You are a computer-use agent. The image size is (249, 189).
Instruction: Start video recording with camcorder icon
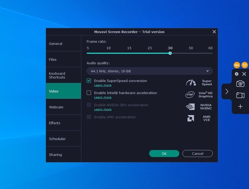click(240, 95)
